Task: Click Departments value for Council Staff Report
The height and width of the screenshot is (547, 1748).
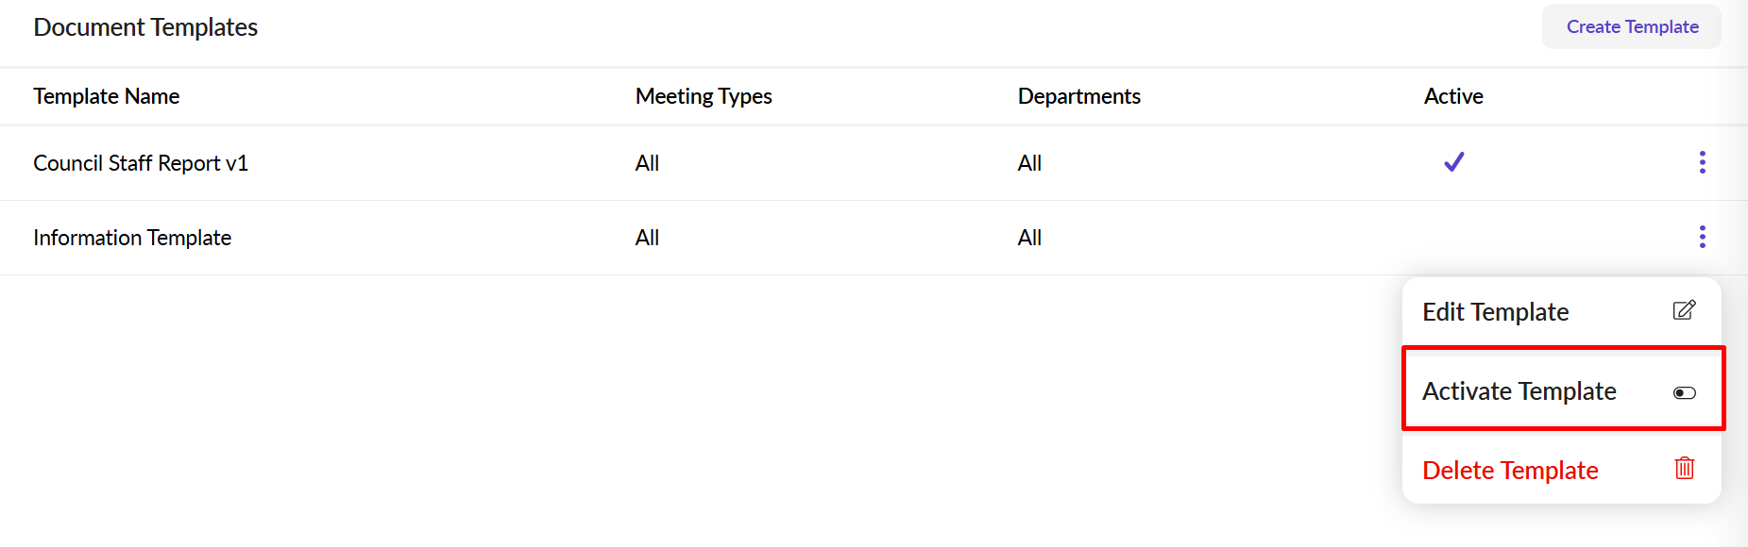Action: 1029,163
